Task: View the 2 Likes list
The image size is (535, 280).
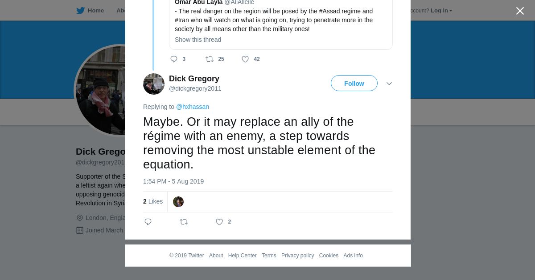Action: click(x=153, y=201)
